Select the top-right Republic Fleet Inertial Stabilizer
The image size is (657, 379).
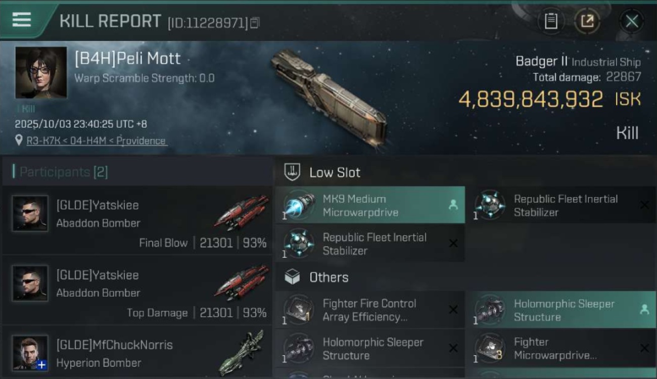coord(560,205)
